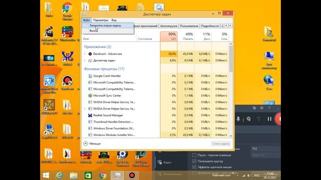Click the process list scroll-up arrow

[x=231, y=44]
